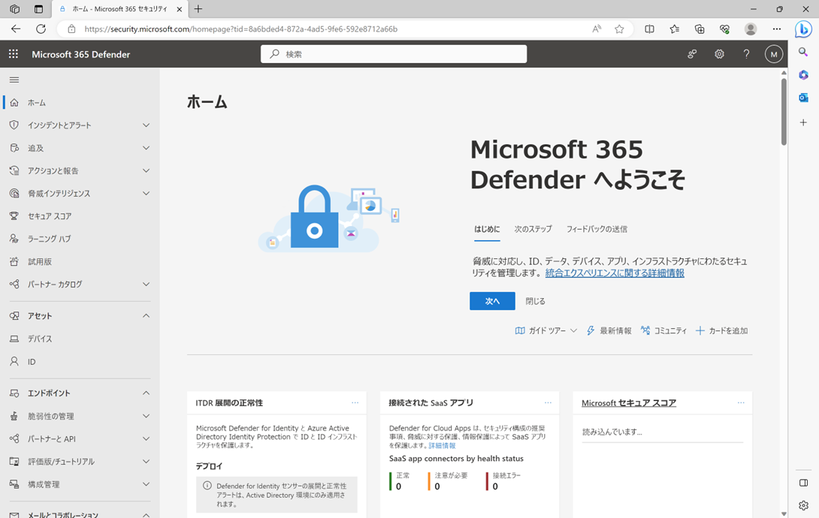Click the page vertical scrollbar thumb

click(x=784, y=112)
